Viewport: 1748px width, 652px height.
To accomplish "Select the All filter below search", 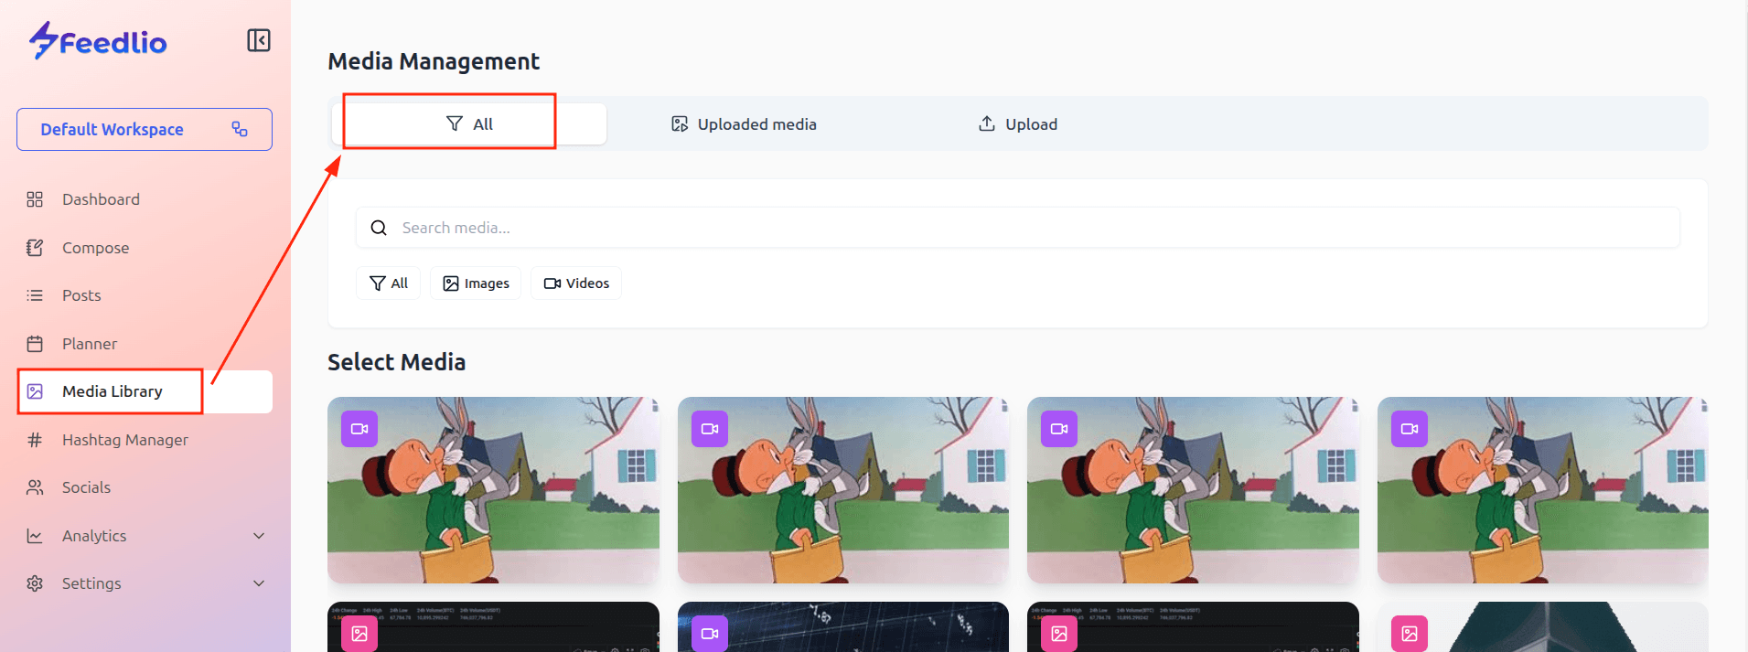I will (389, 283).
